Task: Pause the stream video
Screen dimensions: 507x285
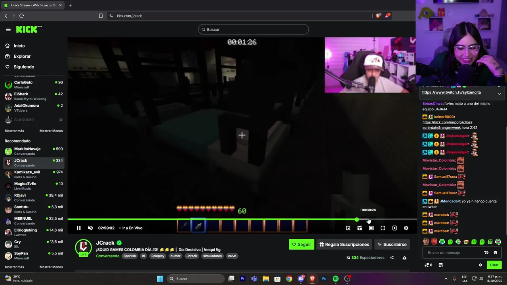Action: coord(78,228)
